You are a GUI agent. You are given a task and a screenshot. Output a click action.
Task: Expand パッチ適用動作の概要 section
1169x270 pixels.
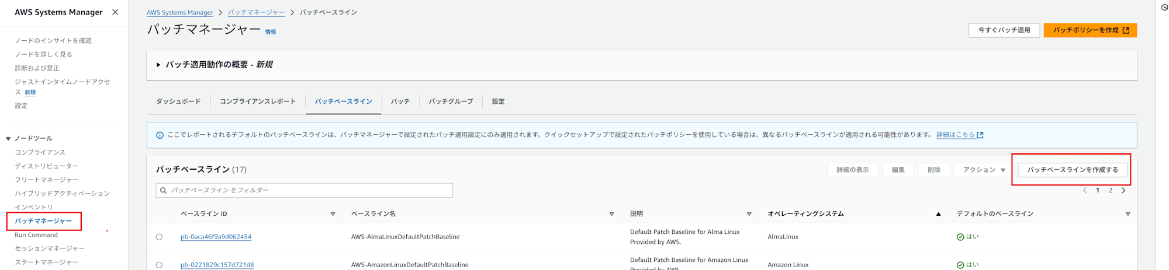(158, 65)
